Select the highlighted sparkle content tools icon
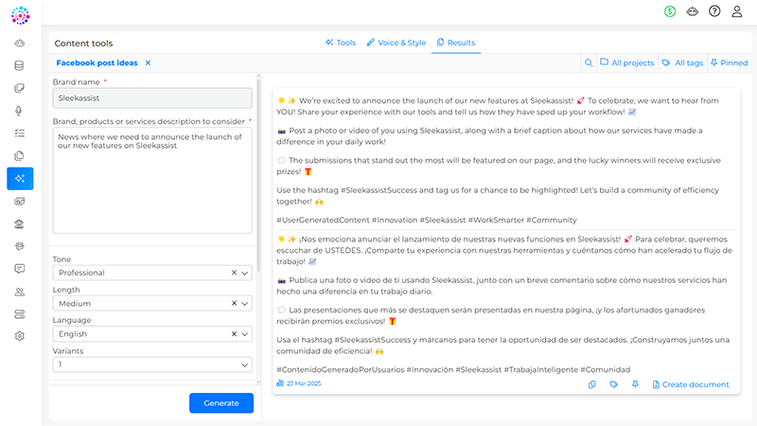The width and height of the screenshot is (757, 426). tap(20, 179)
